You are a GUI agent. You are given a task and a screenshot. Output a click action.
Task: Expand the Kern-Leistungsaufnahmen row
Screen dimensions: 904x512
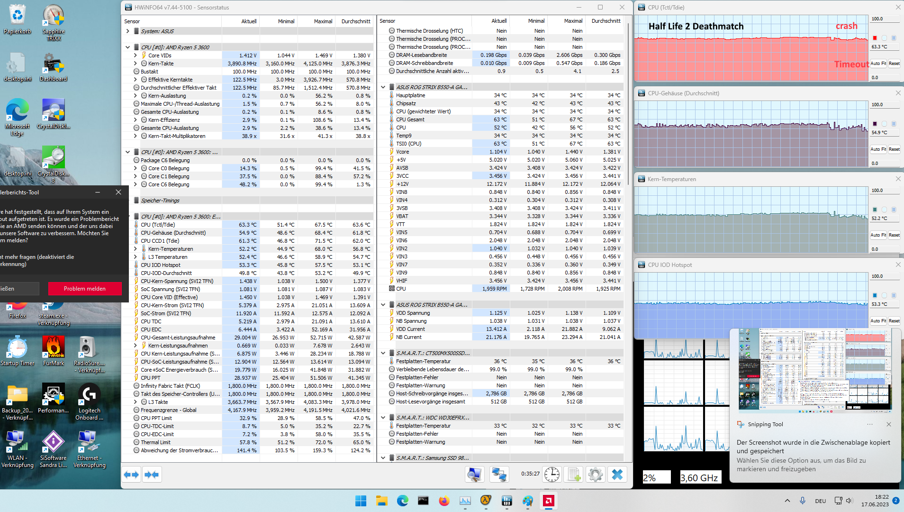point(136,346)
